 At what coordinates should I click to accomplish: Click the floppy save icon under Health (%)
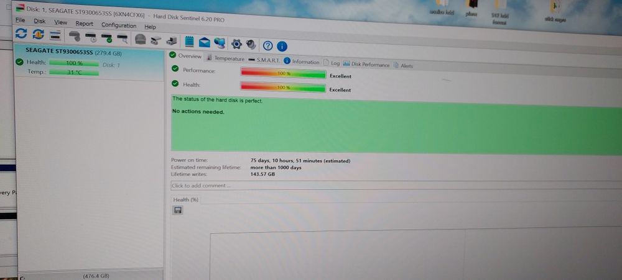point(178,210)
